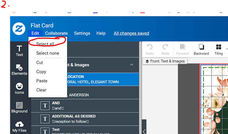The width and height of the screenshot is (228, 134).
Task: Open the Collaborate menu
Action: tap(57, 33)
